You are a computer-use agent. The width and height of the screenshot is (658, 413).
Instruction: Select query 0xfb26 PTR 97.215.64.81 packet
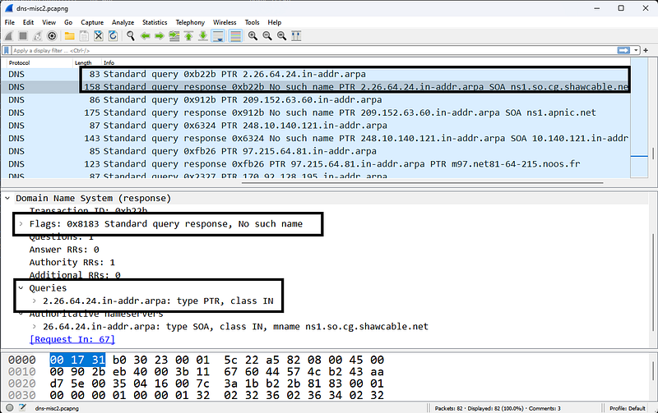click(x=316, y=151)
